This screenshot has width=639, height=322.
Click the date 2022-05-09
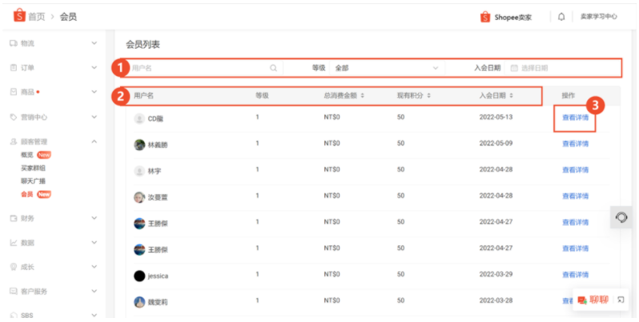point(496,143)
